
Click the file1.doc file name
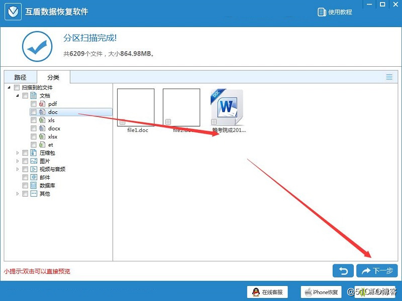pyautogui.click(x=138, y=130)
